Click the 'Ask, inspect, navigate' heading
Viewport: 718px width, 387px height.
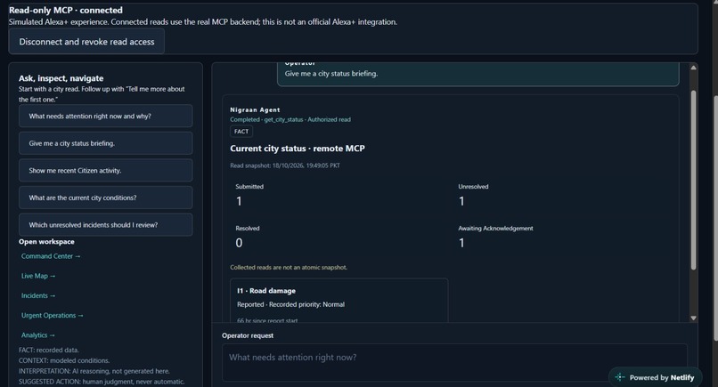(61, 78)
